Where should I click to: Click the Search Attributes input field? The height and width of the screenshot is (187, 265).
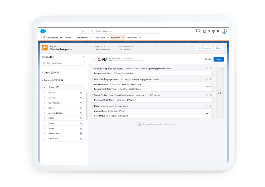pos(63,63)
